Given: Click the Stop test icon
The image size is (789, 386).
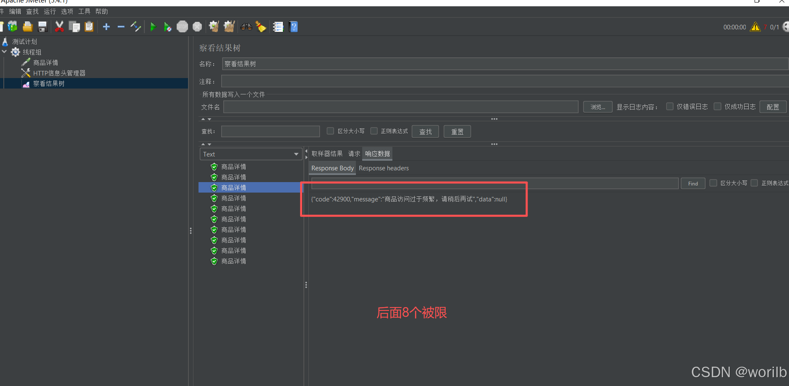Looking at the screenshot, I should coord(182,27).
